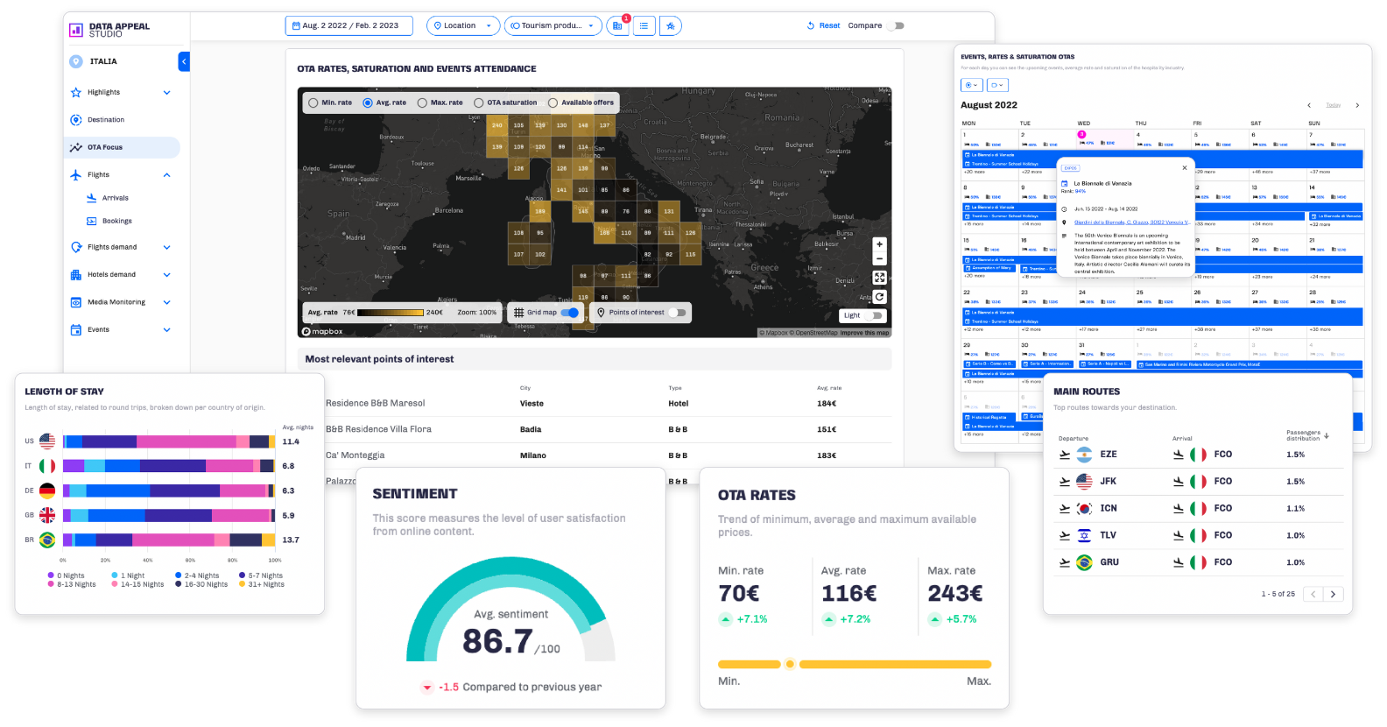Expand the Media Monitoring chevron
This screenshot has width=1387, height=727.
point(166,302)
